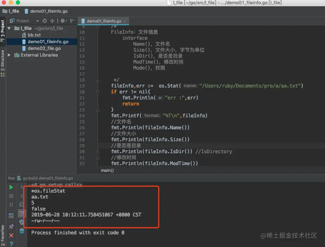Pin the Run tab with the pushpin icon
Image resolution: width=325 pixels, height=247 pixels.
coord(11,227)
